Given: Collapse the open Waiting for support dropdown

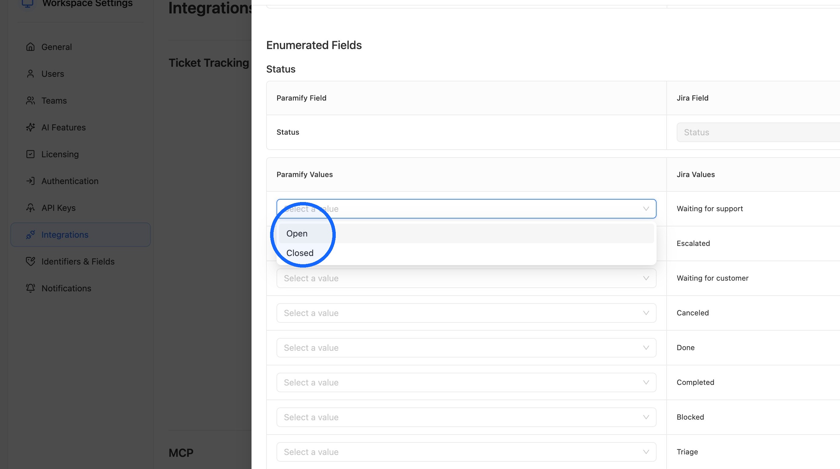Looking at the screenshot, I should (466, 209).
